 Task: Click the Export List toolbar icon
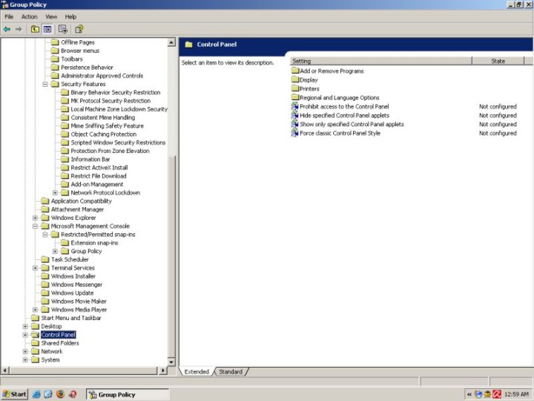tap(63, 29)
